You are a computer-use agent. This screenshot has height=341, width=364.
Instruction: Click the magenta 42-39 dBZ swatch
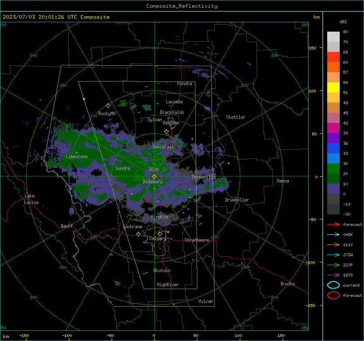333,128
